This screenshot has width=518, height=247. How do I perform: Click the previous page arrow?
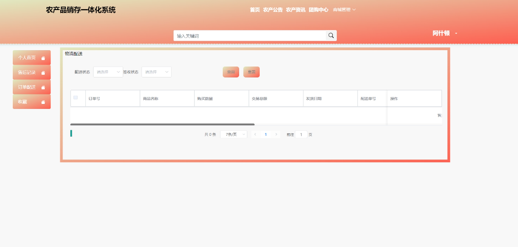[256, 134]
